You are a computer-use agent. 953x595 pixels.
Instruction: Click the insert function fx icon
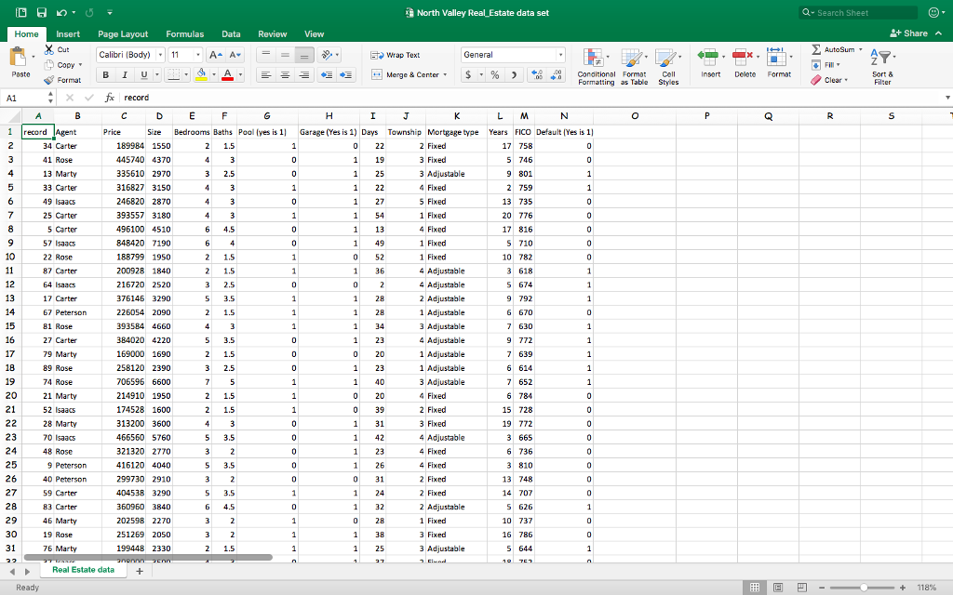click(x=110, y=97)
